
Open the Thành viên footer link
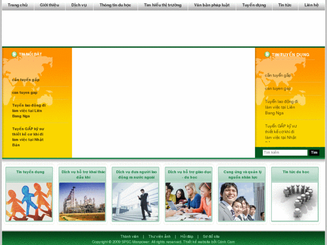(x=130, y=236)
